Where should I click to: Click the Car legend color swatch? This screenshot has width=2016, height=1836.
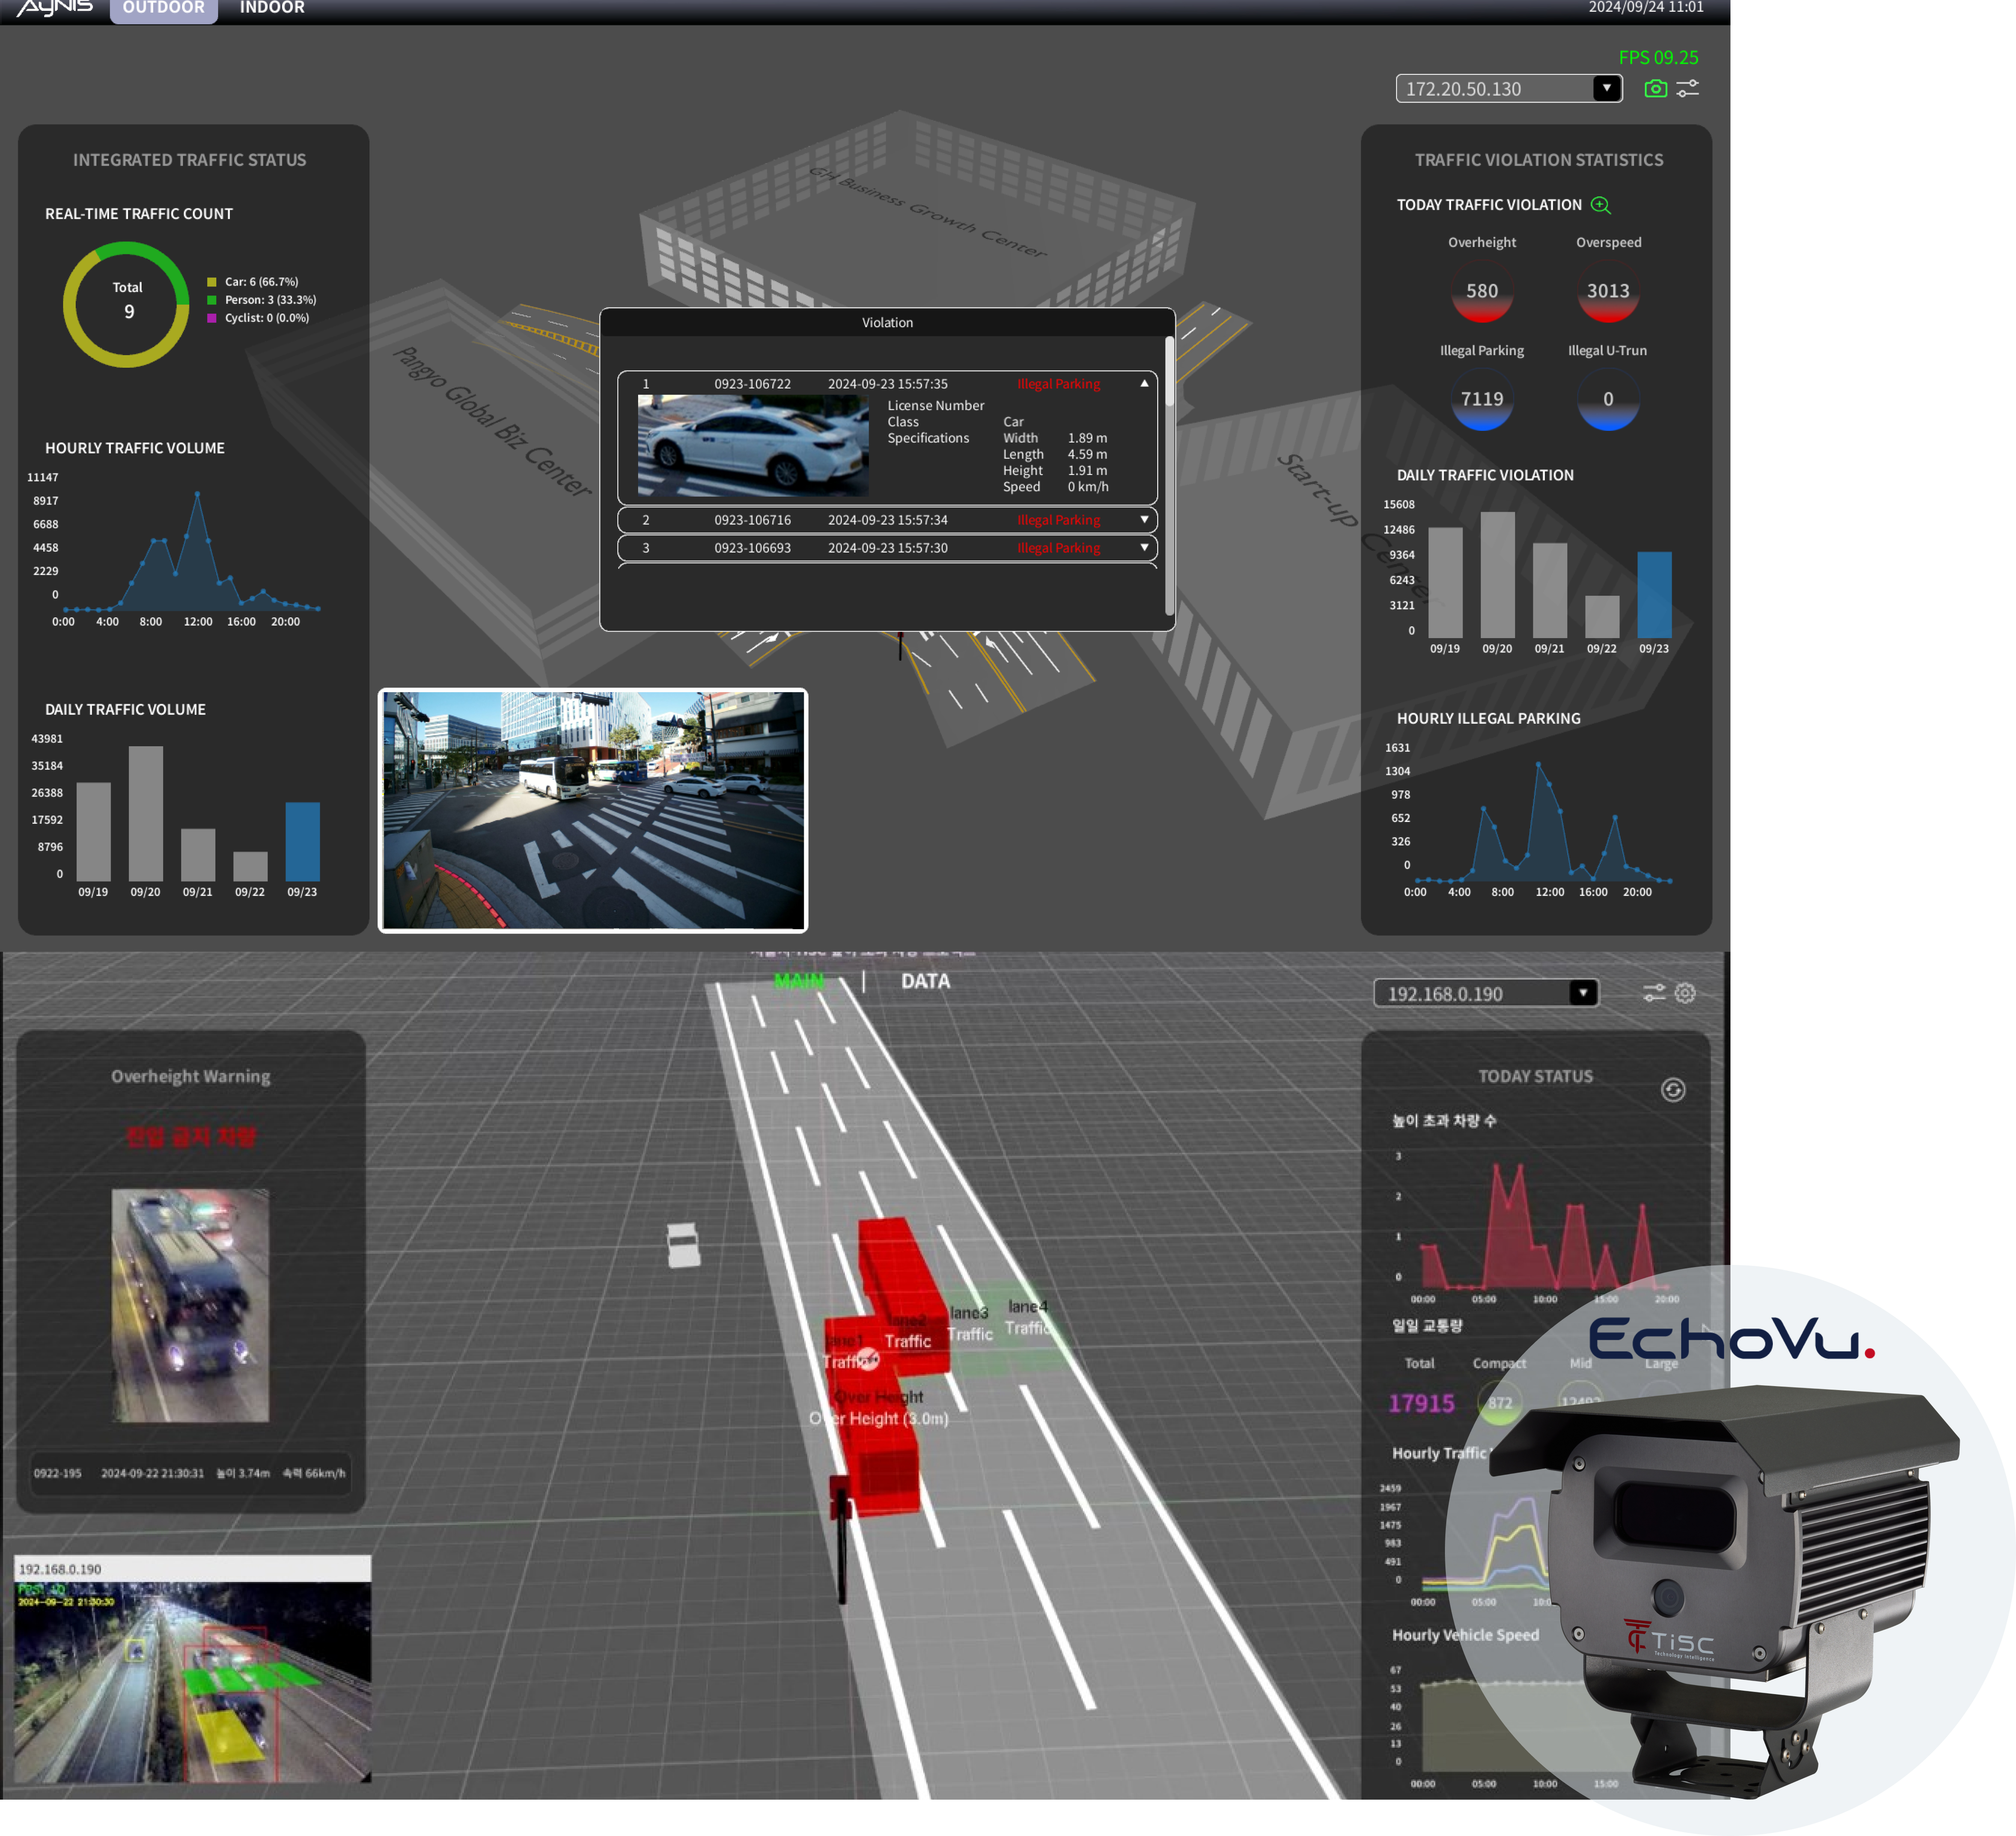pos(211,282)
